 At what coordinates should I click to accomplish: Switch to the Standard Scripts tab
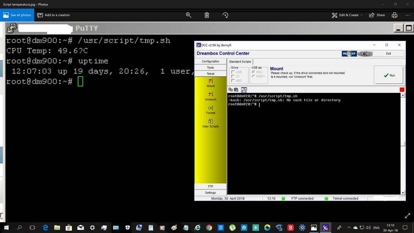tap(240, 61)
